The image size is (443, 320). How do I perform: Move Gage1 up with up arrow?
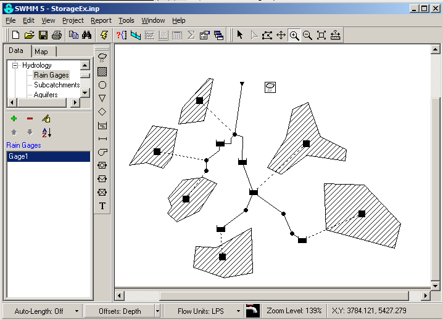[14, 132]
